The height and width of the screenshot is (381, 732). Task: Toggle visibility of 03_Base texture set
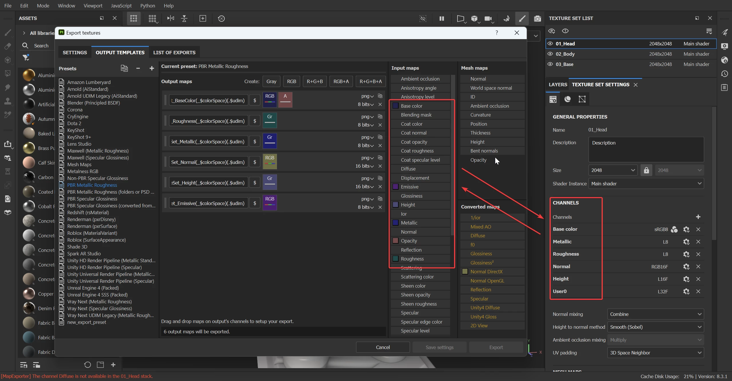coord(550,64)
